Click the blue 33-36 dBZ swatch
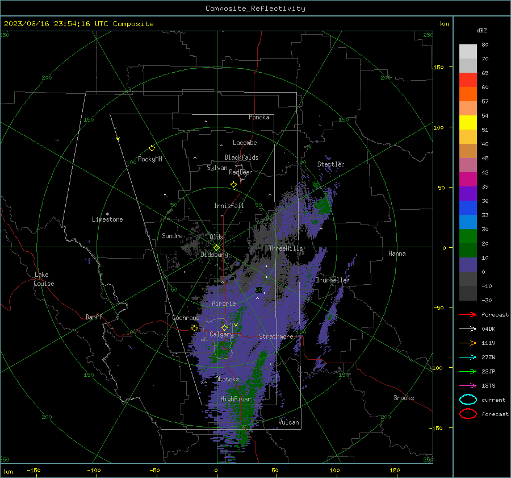511x478 pixels. click(x=468, y=208)
